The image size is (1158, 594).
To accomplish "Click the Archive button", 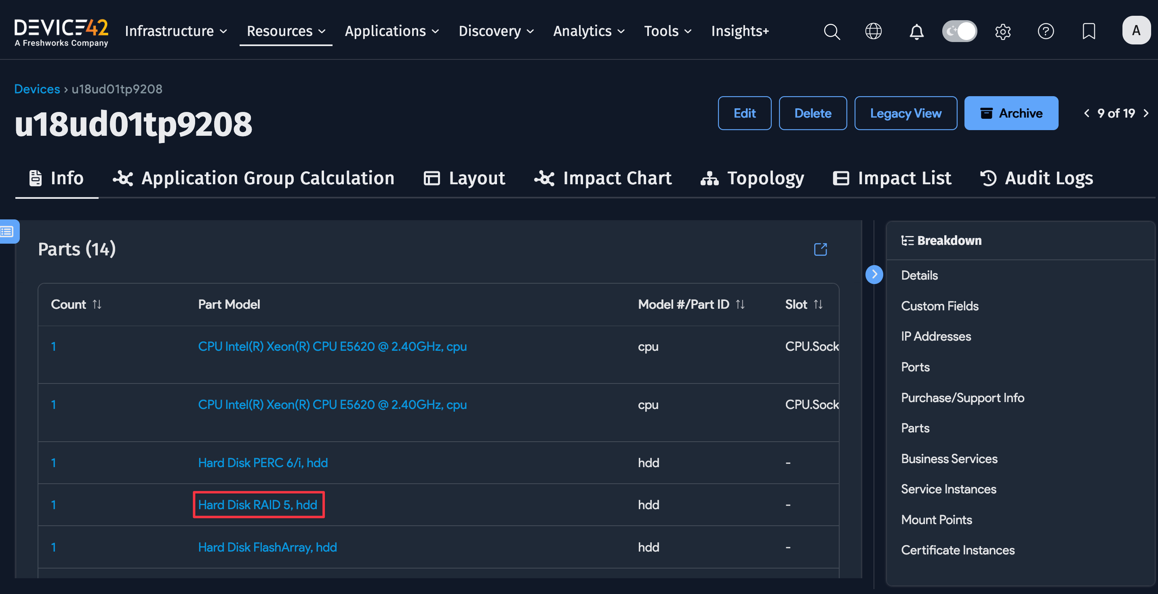I will (1011, 113).
